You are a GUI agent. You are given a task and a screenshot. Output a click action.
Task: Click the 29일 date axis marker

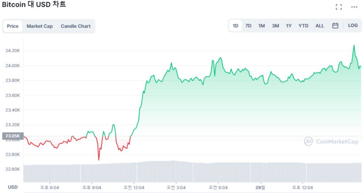pyautogui.click(x=261, y=187)
